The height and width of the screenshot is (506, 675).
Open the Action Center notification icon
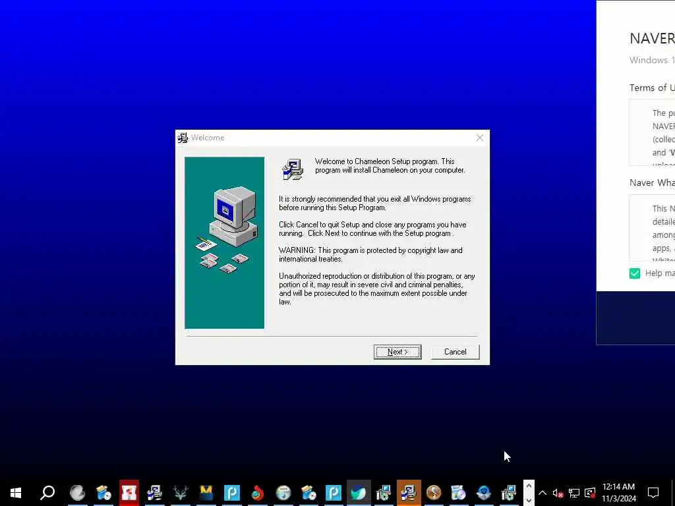653,493
